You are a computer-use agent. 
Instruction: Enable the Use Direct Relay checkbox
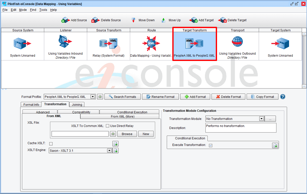click(x=107, y=126)
